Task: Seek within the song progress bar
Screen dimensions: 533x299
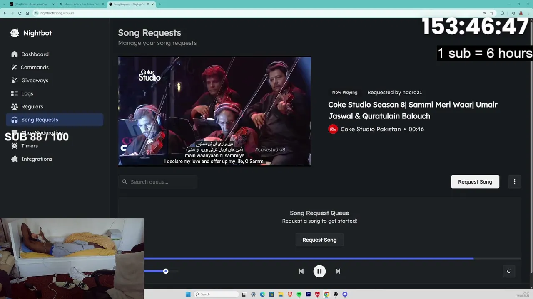Action: (332, 258)
